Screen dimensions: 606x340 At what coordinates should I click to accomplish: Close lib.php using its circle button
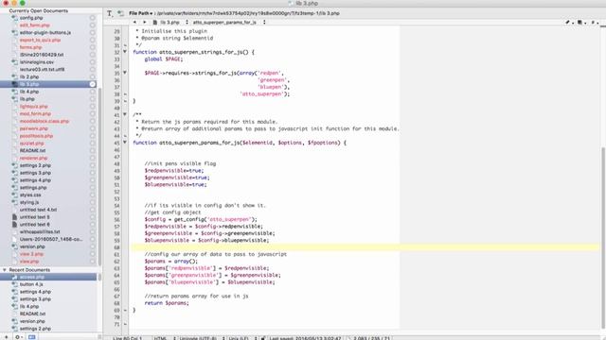click(x=93, y=99)
